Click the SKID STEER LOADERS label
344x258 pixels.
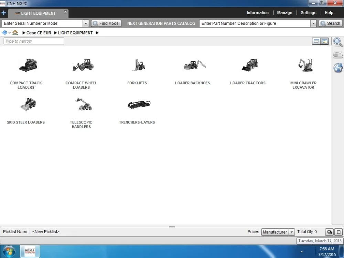coord(26,122)
